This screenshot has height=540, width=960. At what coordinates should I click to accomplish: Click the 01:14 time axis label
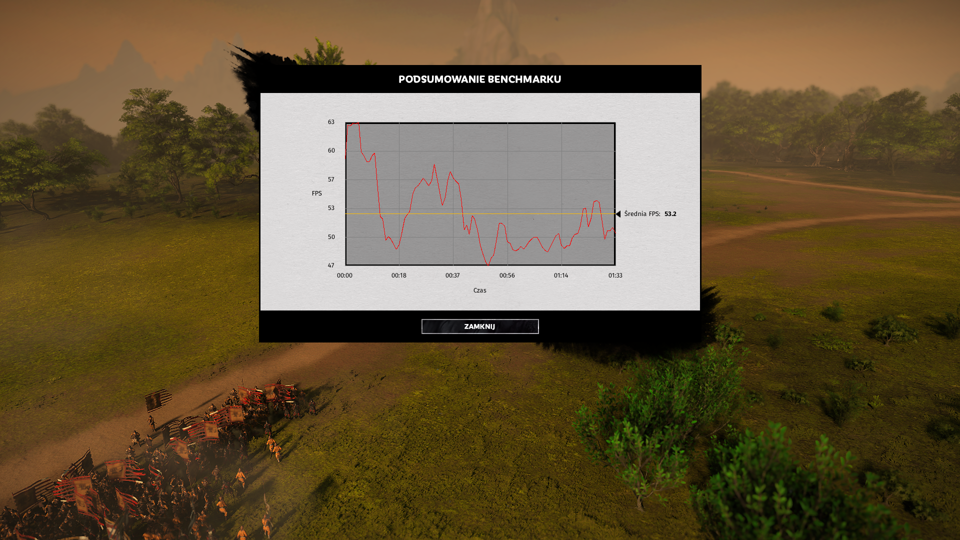point(561,275)
